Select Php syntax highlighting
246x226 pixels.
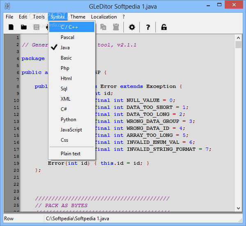coord(72,68)
